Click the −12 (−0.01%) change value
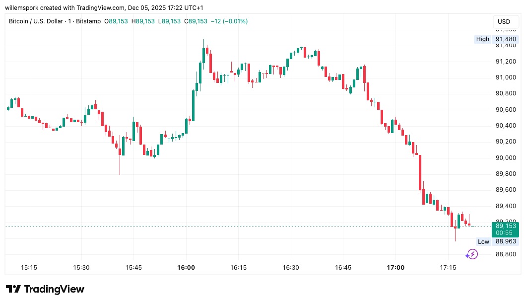The image size is (526, 304). tap(229, 21)
